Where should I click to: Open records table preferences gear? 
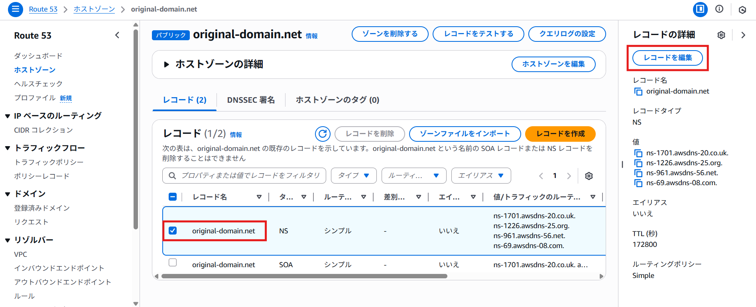pyautogui.click(x=589, y=176)
